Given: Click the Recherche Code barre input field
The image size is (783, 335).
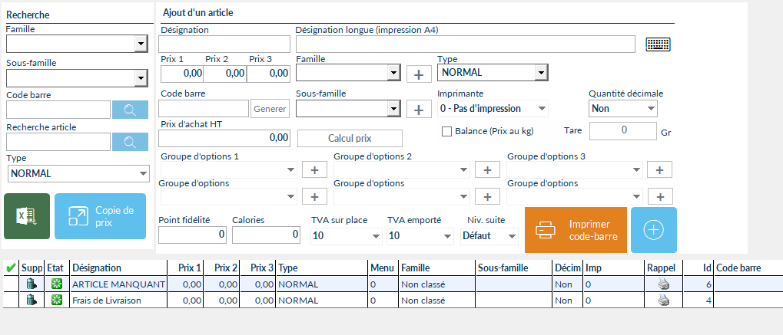Looking at the screenshot, I should click(x=58, y=110).
